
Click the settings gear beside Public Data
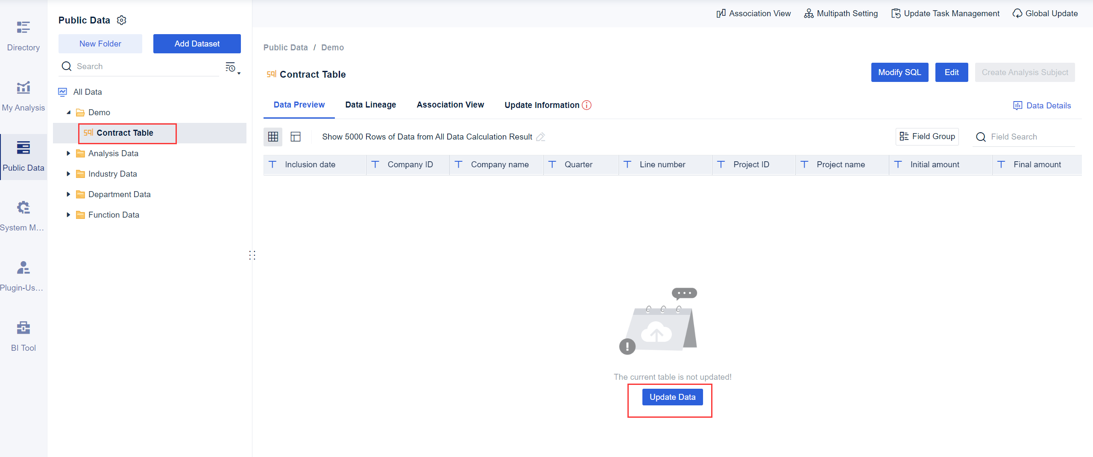(121, 20)
